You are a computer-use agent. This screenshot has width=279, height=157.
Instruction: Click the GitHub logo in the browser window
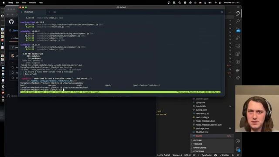(x=11, y=22)
